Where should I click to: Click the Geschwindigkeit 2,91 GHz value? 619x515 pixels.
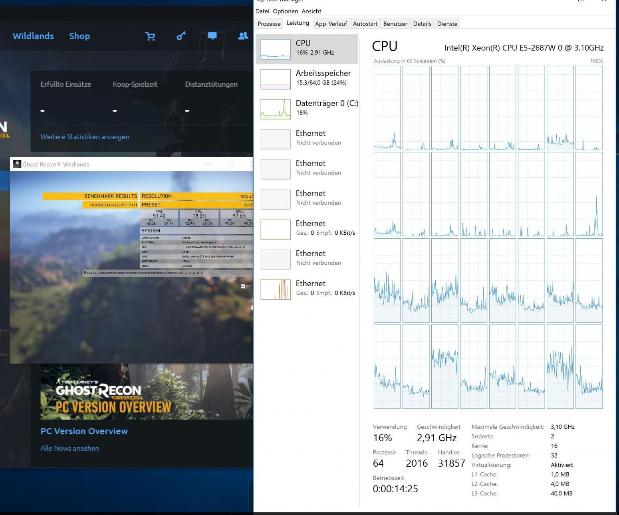coord(436,438)
